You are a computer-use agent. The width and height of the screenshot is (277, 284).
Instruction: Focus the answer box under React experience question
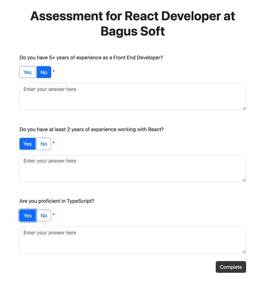tap(133, 168)
